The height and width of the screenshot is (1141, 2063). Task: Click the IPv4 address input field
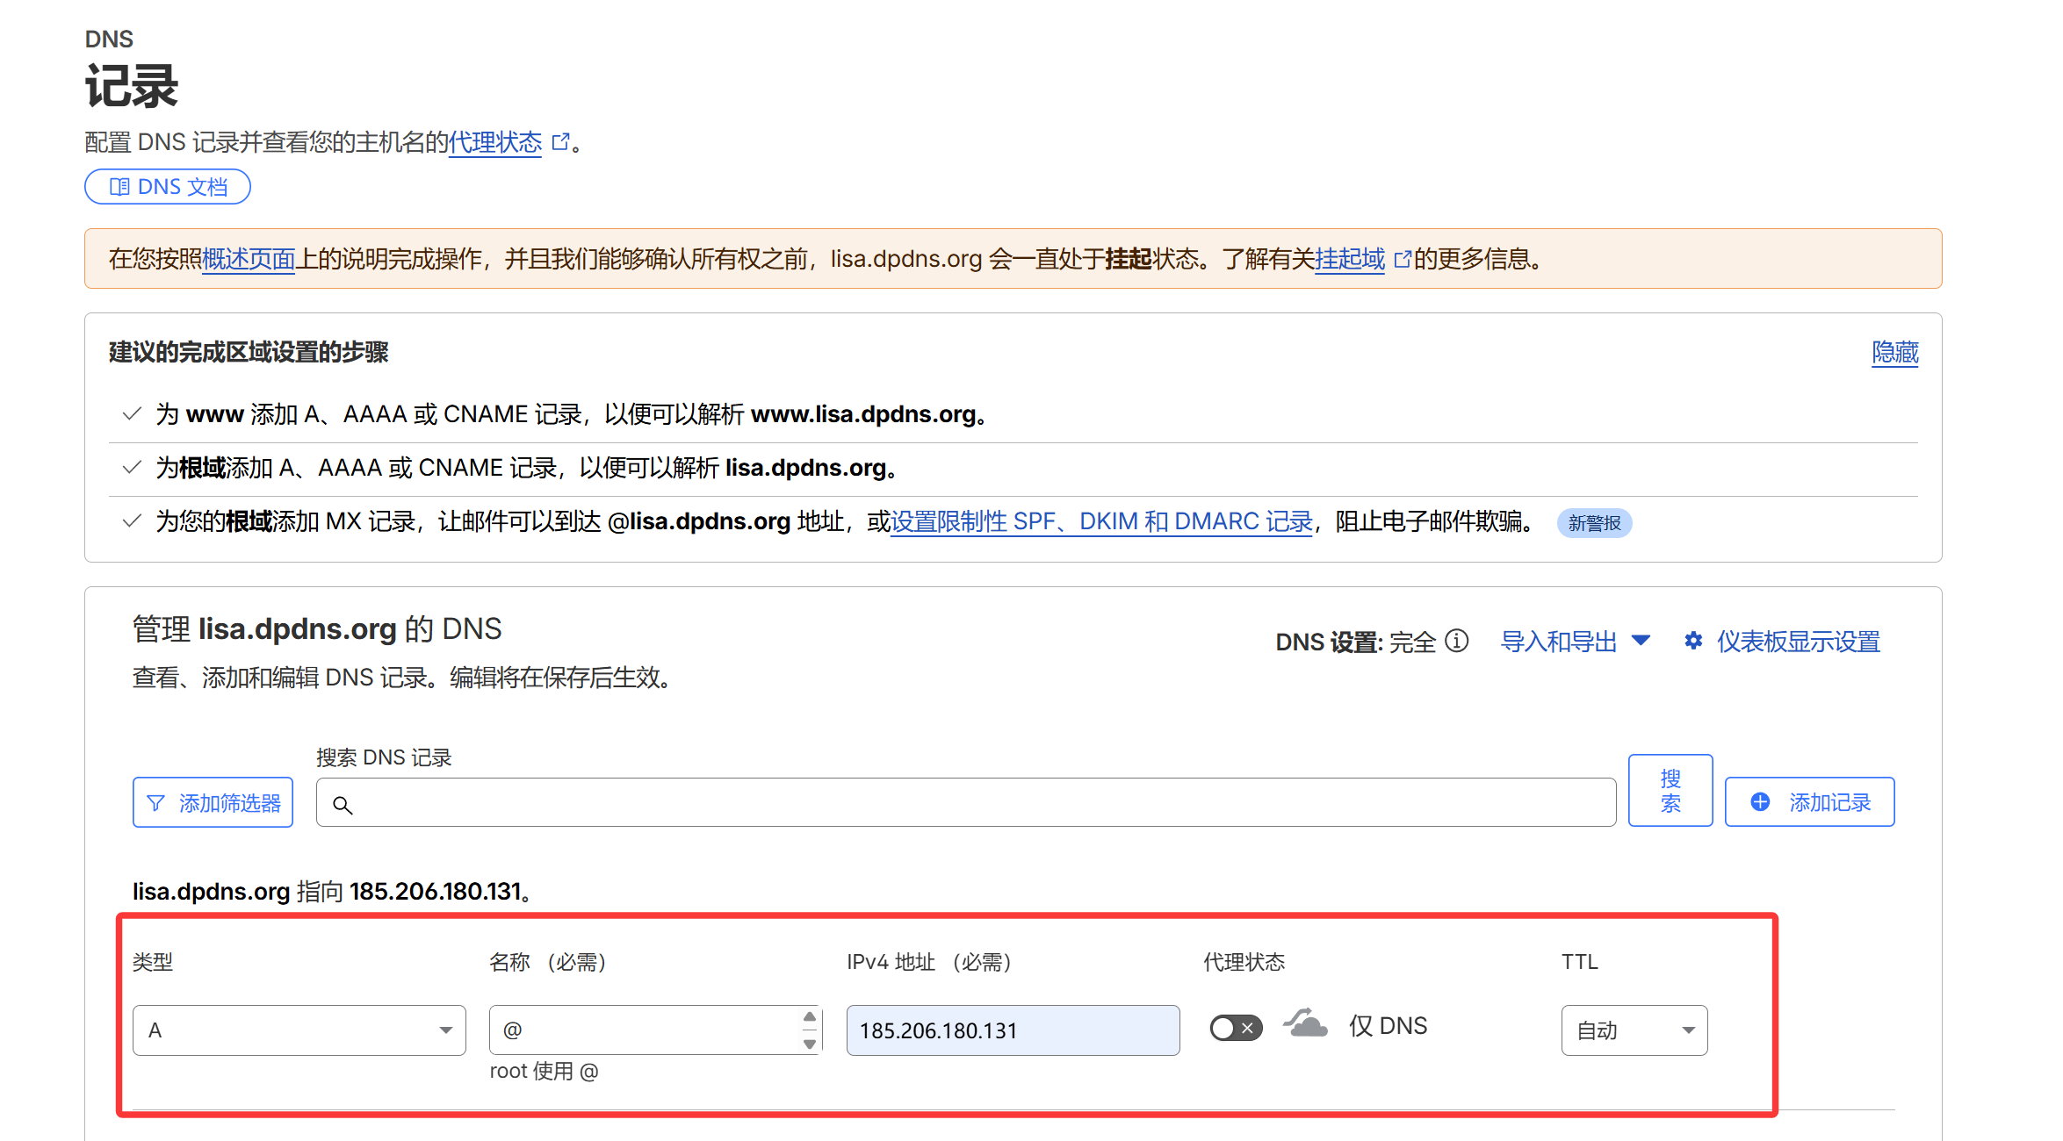pyautogui.click(x=1012, y=1030)
